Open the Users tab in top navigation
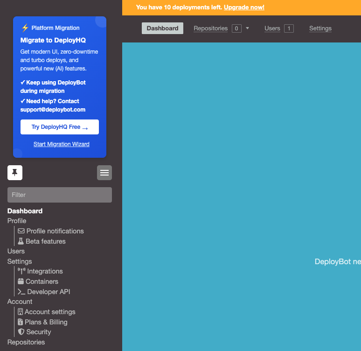Screen dimensions: 361x351 [x=272, y=28]
